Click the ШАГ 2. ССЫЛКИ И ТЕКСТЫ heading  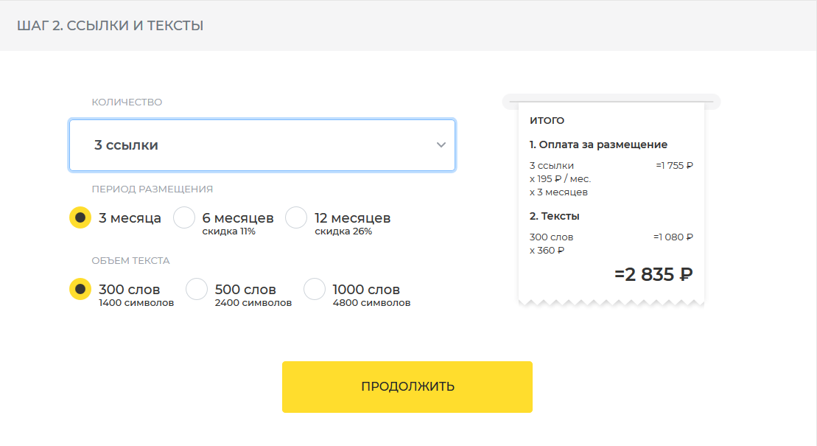[110, 26]
